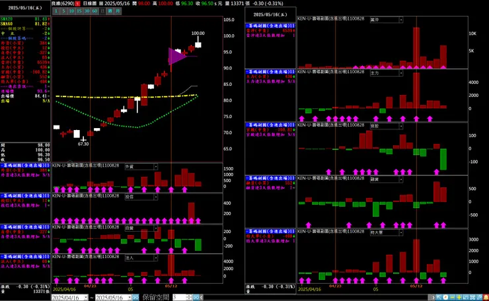Switch chart to 1-minute timeframe

coord(56,11)
